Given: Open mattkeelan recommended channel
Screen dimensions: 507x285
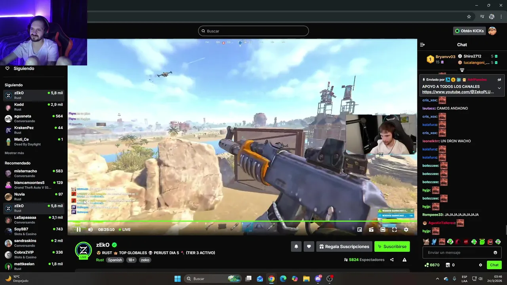Looking at the screenshot, I should pyautogui.click(x=34, y=266).
